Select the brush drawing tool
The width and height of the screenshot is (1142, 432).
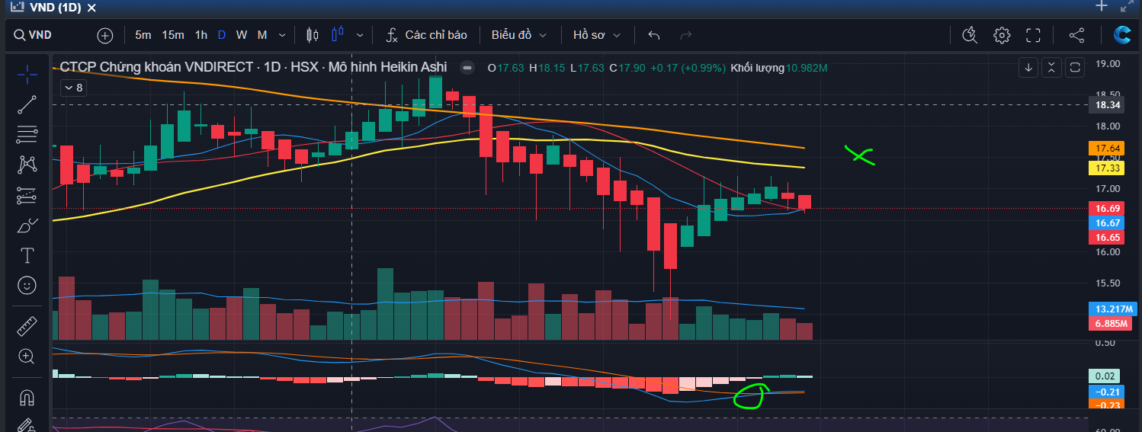pyautogui.click(x=27, y=226)
